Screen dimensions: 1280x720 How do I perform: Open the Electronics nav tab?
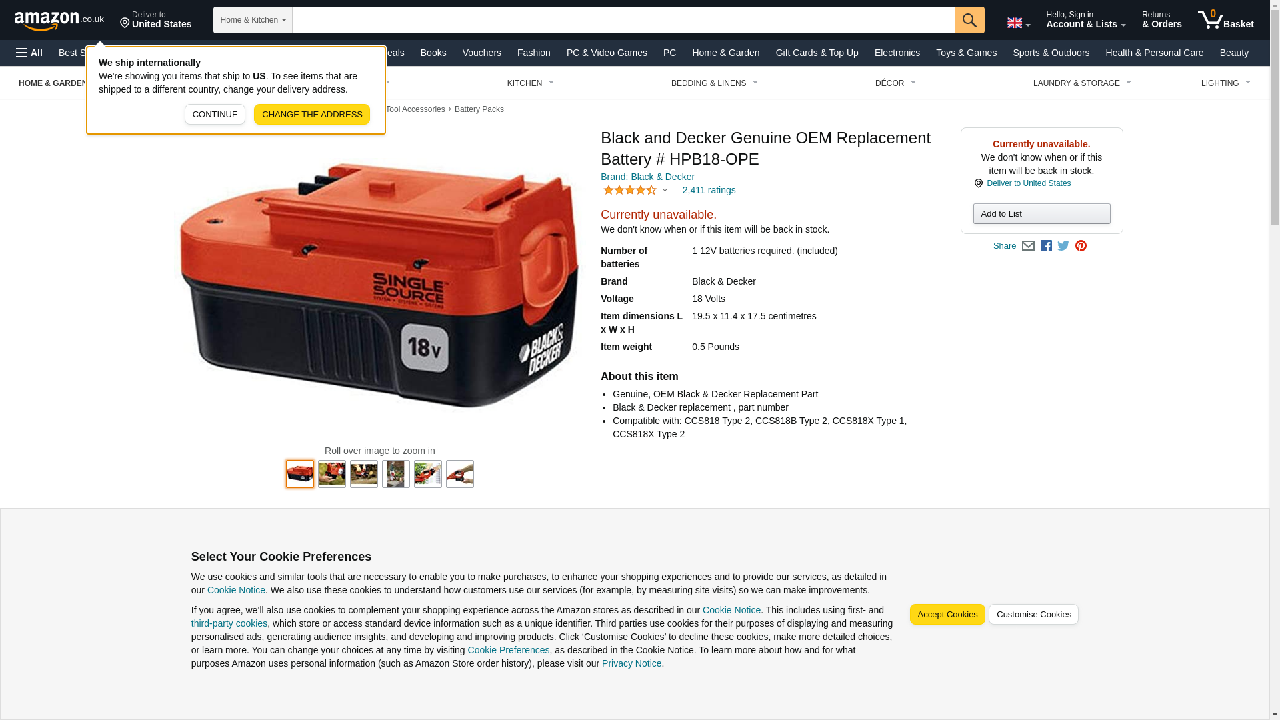[897, 53]
